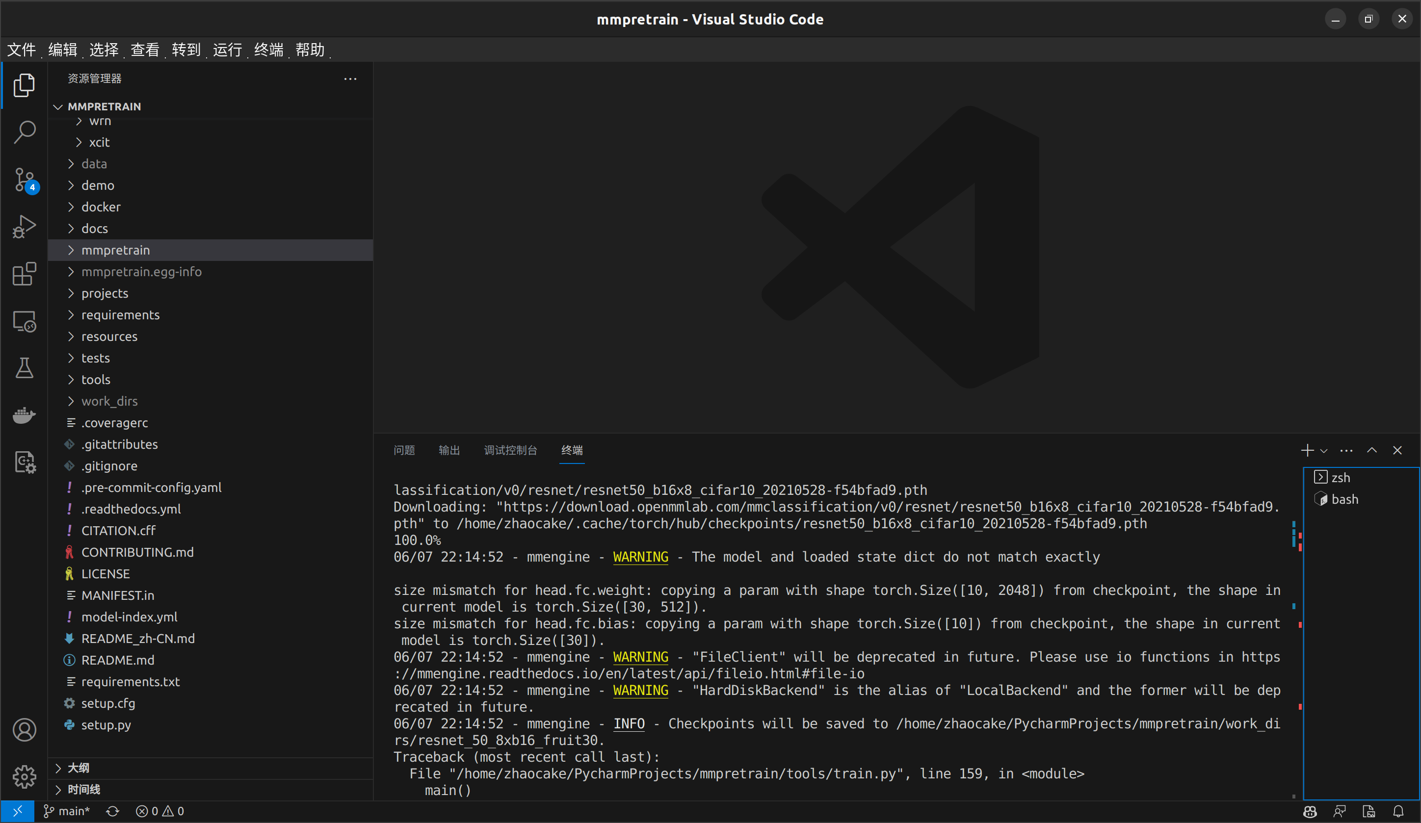Expand the data folder
The image size is (1421, 823).
211,164
